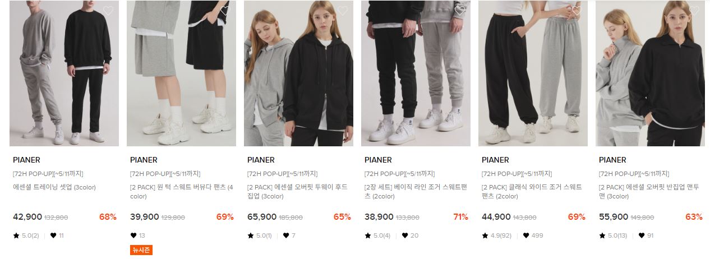
Task: Tap wishlist heart on basic line jogger image
Action: [x=460, y=11]
